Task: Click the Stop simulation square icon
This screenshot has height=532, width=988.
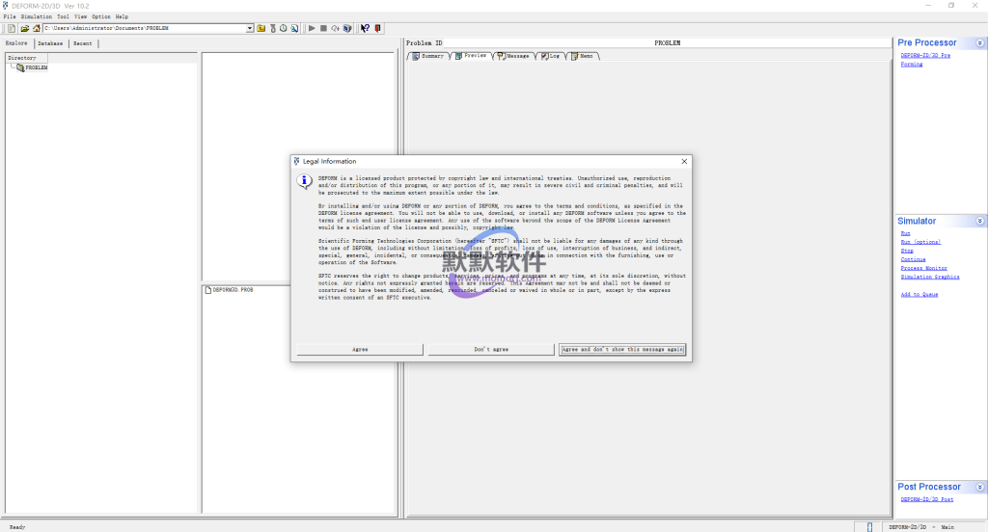Action: 323,28
